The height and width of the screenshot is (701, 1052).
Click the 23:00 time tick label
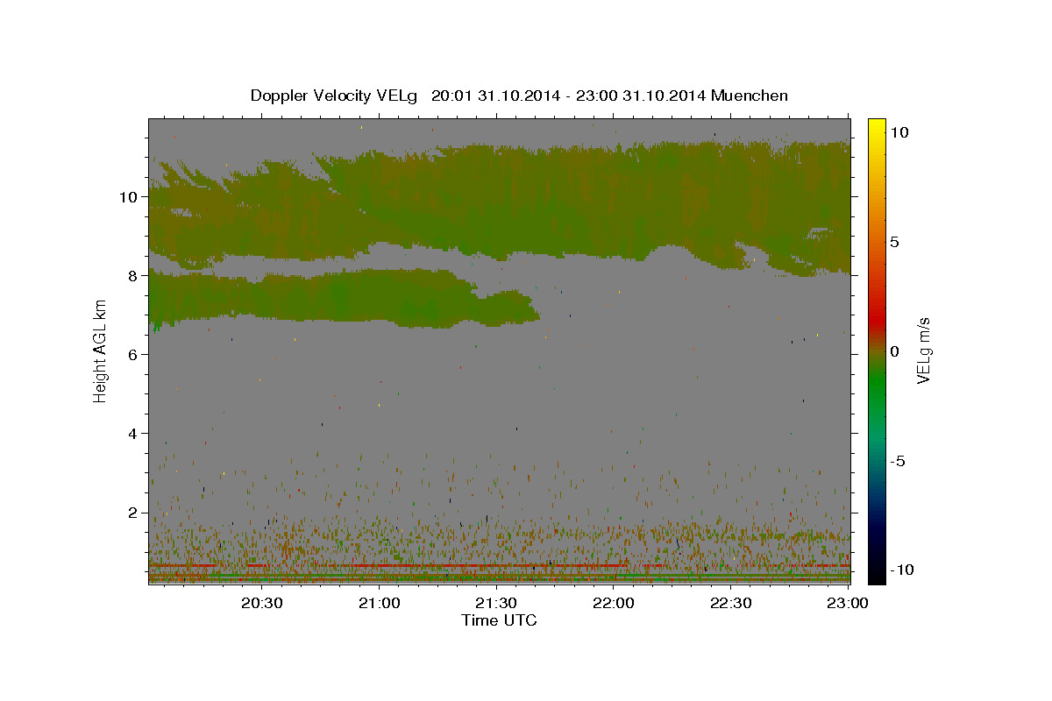[847, 603]
